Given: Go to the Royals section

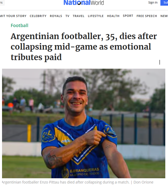Looking at the screenshot, I should [x=56, y=16].
